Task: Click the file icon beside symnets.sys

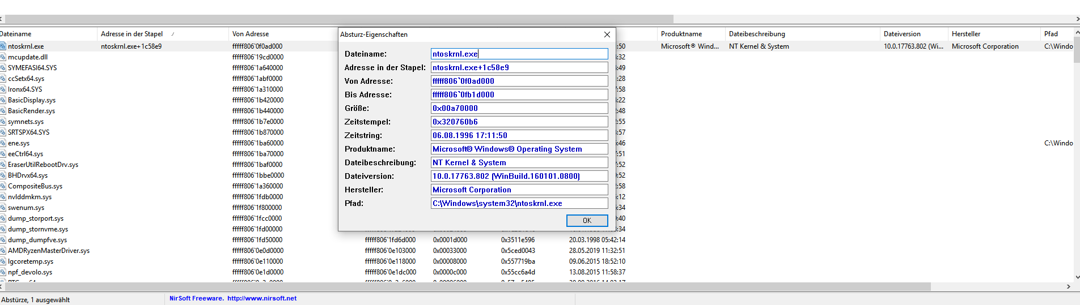Action: [3, 122]
